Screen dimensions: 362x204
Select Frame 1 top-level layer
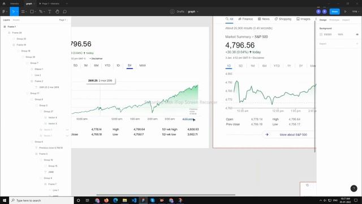[11, 27]
